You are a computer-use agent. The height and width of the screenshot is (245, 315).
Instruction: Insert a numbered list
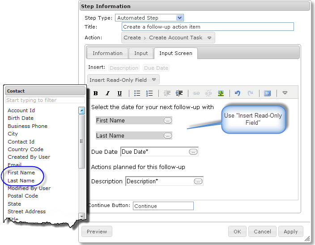pos(150,93)
